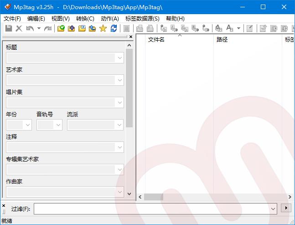Open arrow dropdown next to Undo
Viewport: 295px width, 225px height.
pos(39,28)
